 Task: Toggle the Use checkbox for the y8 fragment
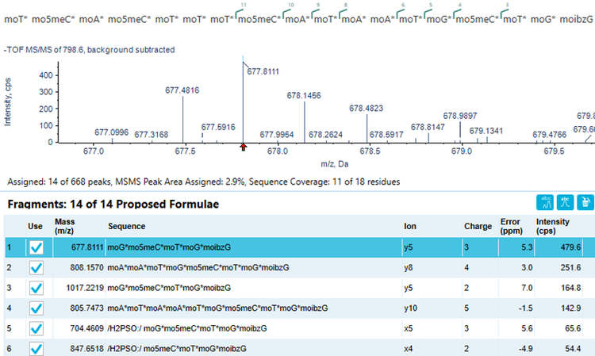pyautogui.click(x=36, y=268)
